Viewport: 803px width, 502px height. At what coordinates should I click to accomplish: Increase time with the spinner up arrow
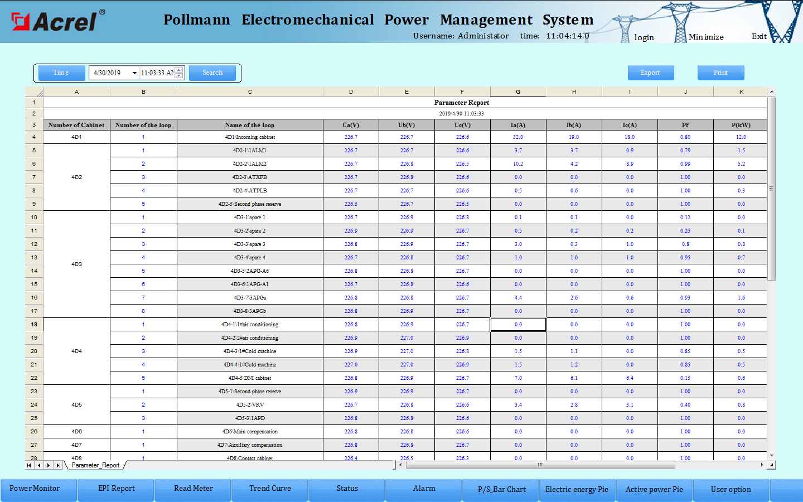179,70
